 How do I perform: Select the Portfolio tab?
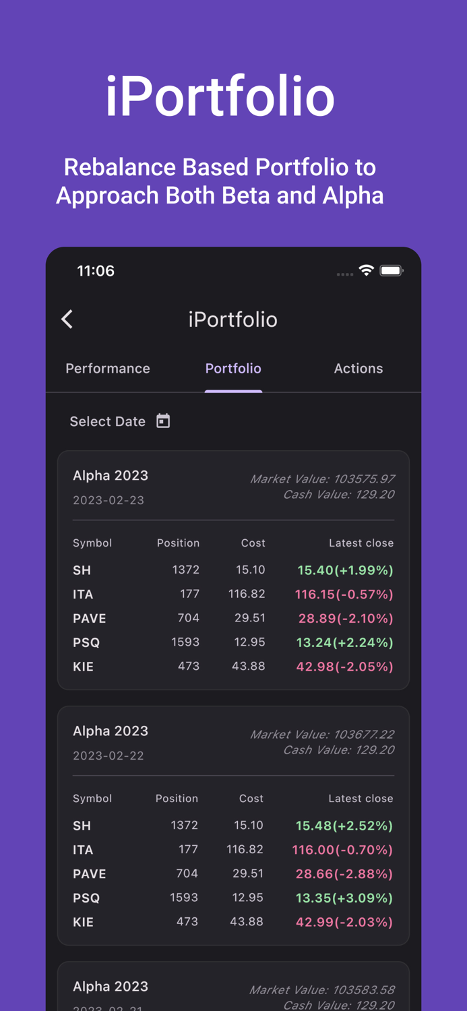pyautogui.click(x=233, y=369)
